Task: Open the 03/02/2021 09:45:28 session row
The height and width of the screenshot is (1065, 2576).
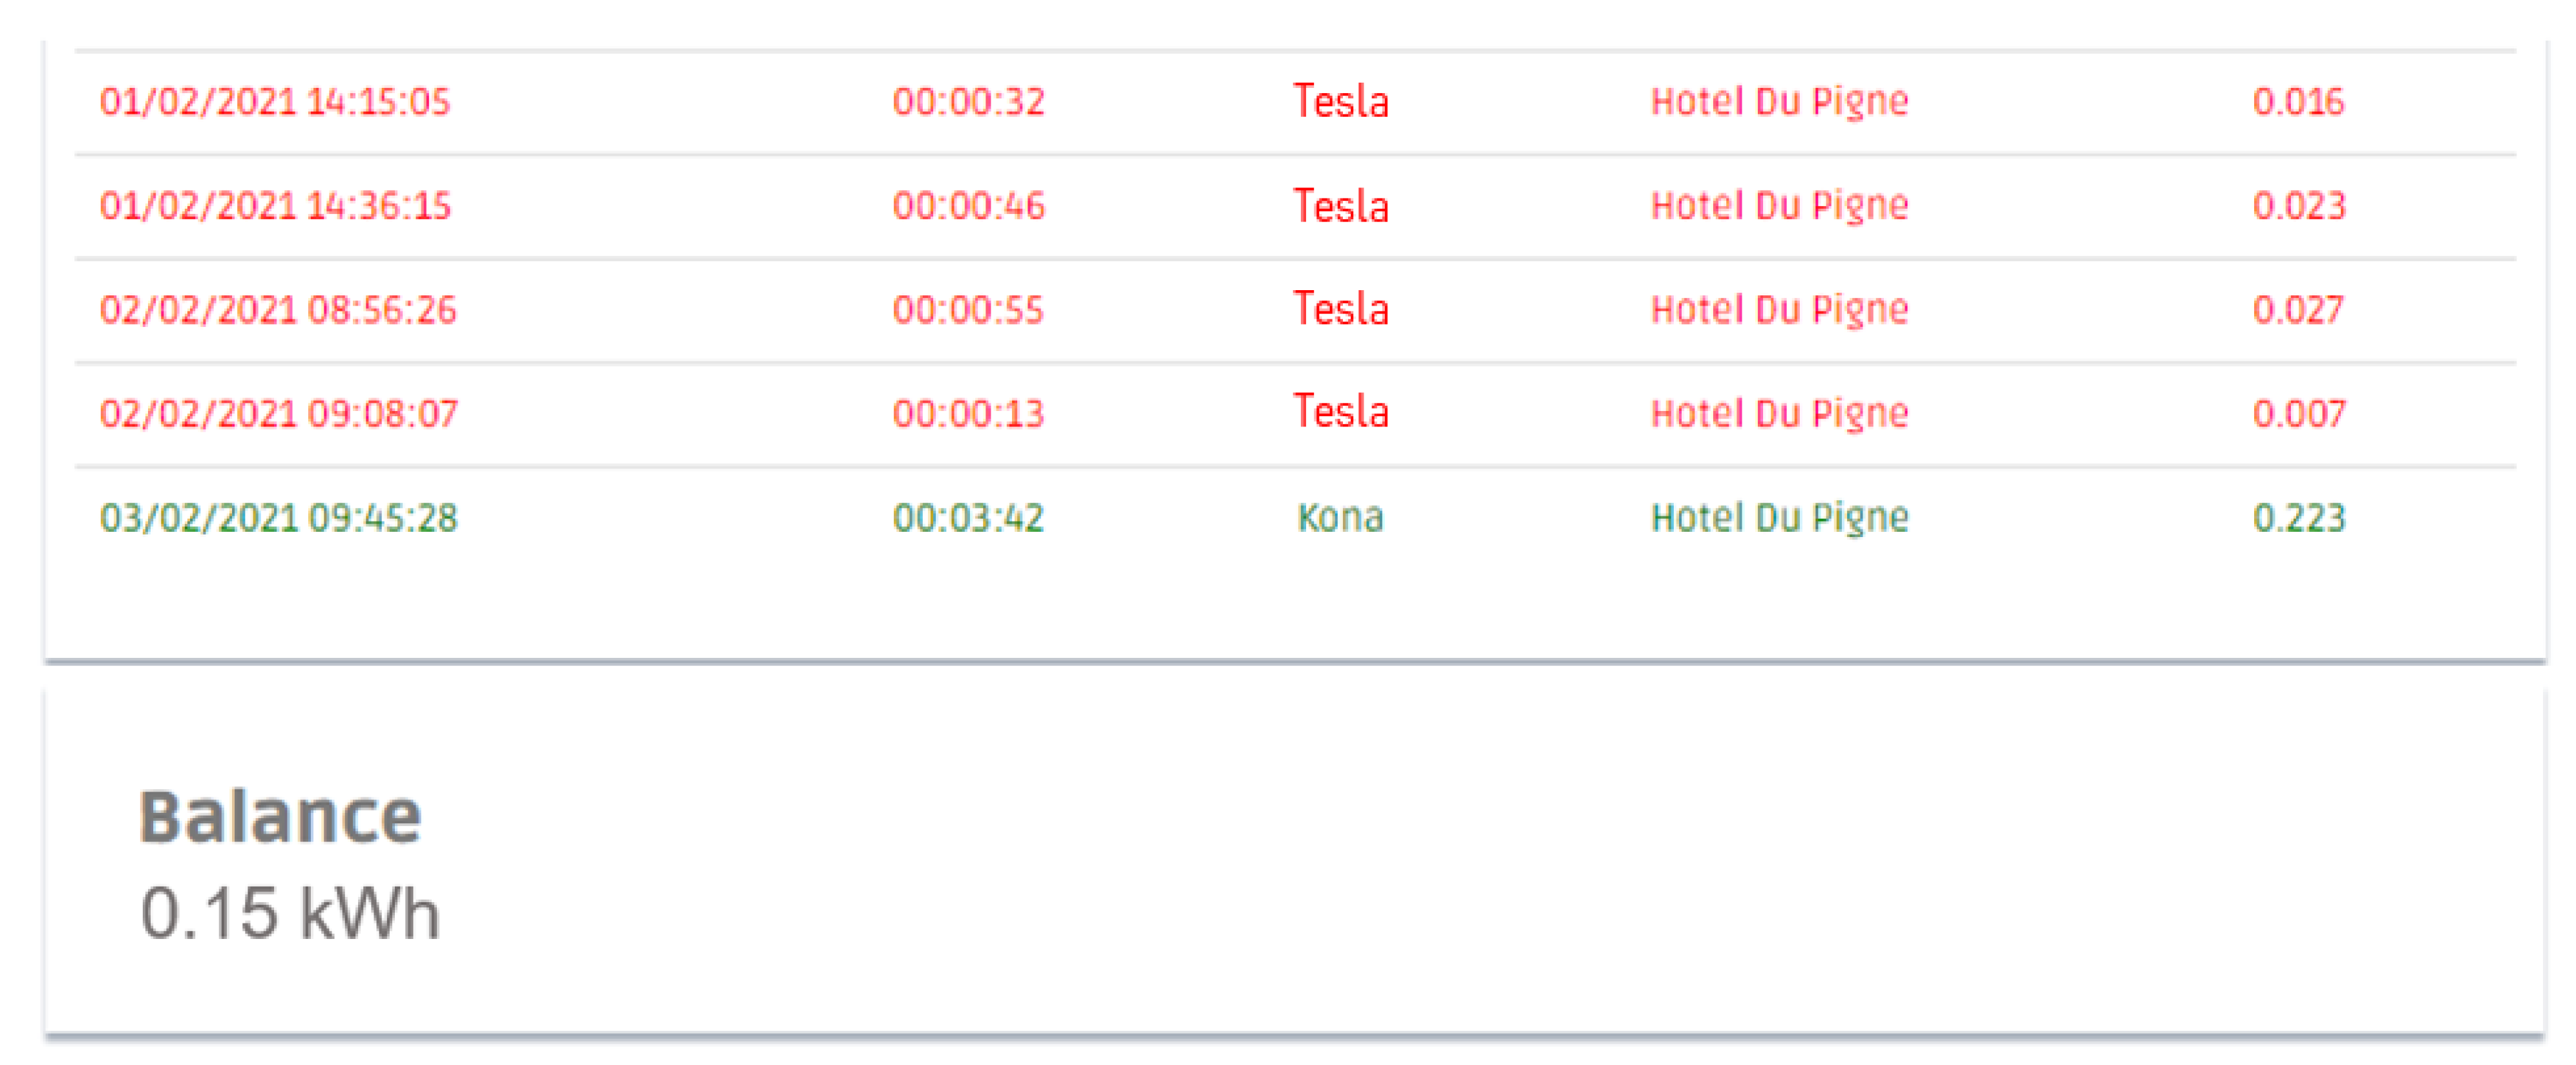Action: coord(278,518)
